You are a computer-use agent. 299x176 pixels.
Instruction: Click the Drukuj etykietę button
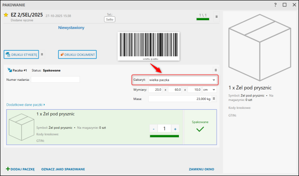pyautogui.click(x=21, y=55)
